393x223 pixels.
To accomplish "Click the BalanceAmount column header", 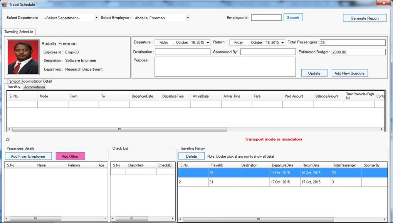I will pos(328,96).
